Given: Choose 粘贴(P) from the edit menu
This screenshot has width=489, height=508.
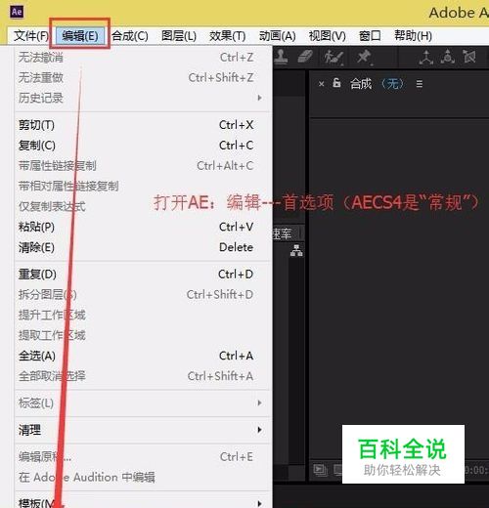Looking at the screenshot, I should 144,227.
